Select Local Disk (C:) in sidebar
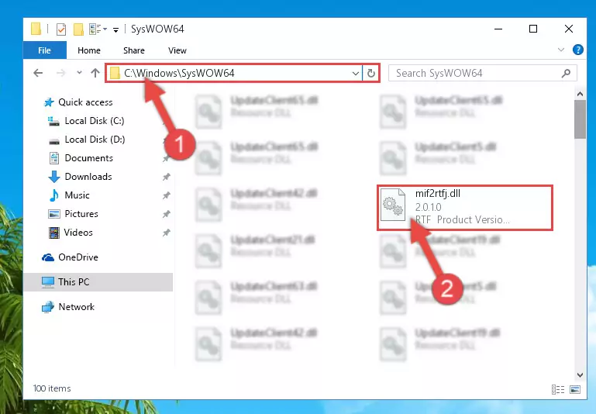 (x=95, y=121)
